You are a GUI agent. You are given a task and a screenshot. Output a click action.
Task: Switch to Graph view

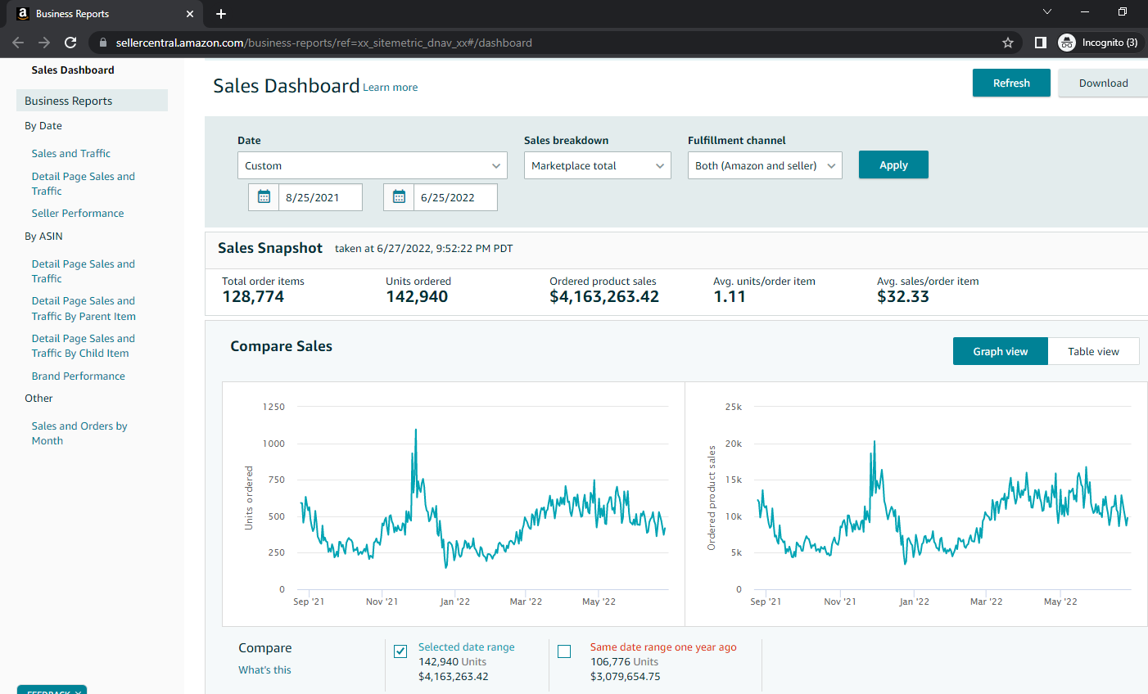1001,351
